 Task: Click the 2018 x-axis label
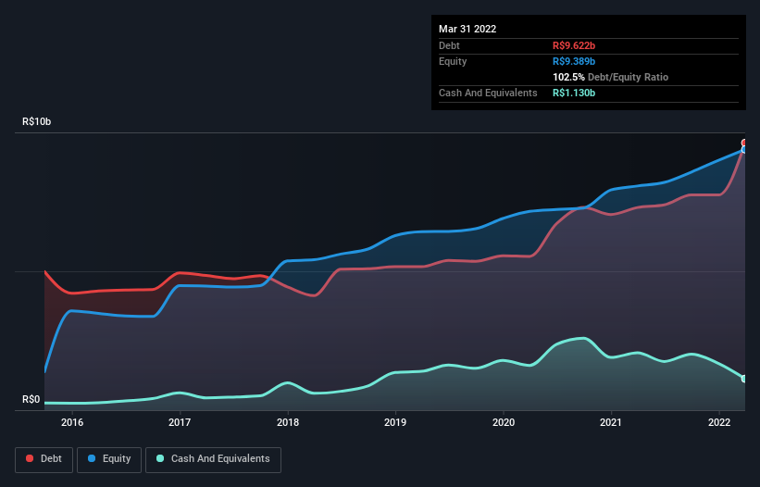pos(288,422)
